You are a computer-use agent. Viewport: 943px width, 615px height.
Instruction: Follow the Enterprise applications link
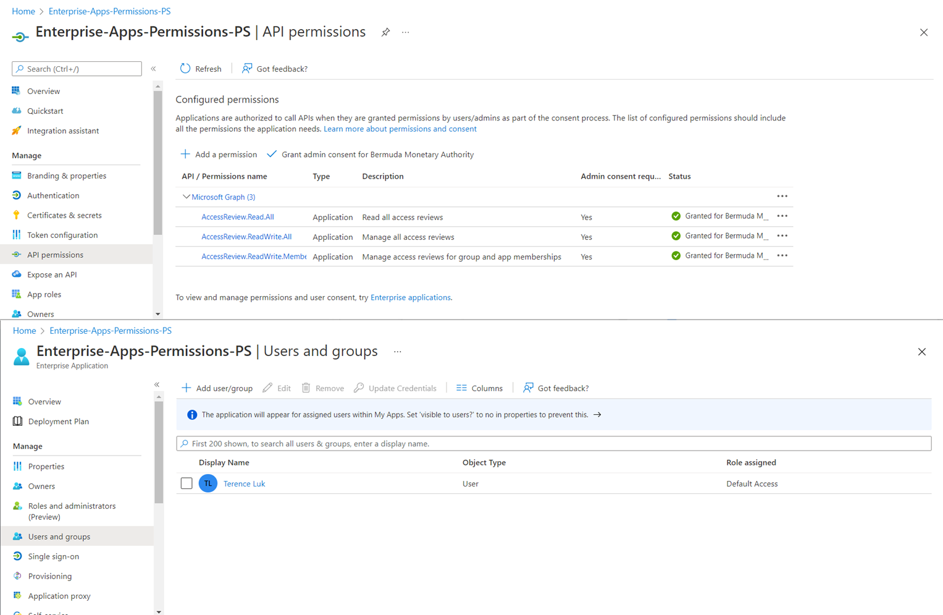411,297
